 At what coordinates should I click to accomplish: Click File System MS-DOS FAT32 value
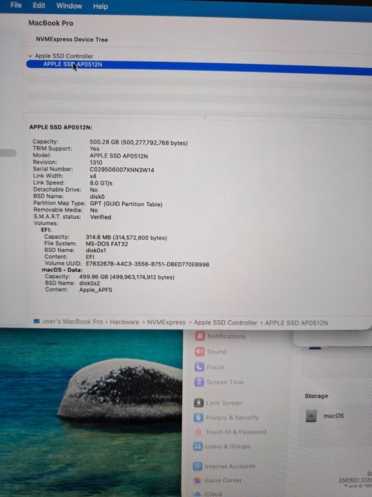[x=106, y=244]
